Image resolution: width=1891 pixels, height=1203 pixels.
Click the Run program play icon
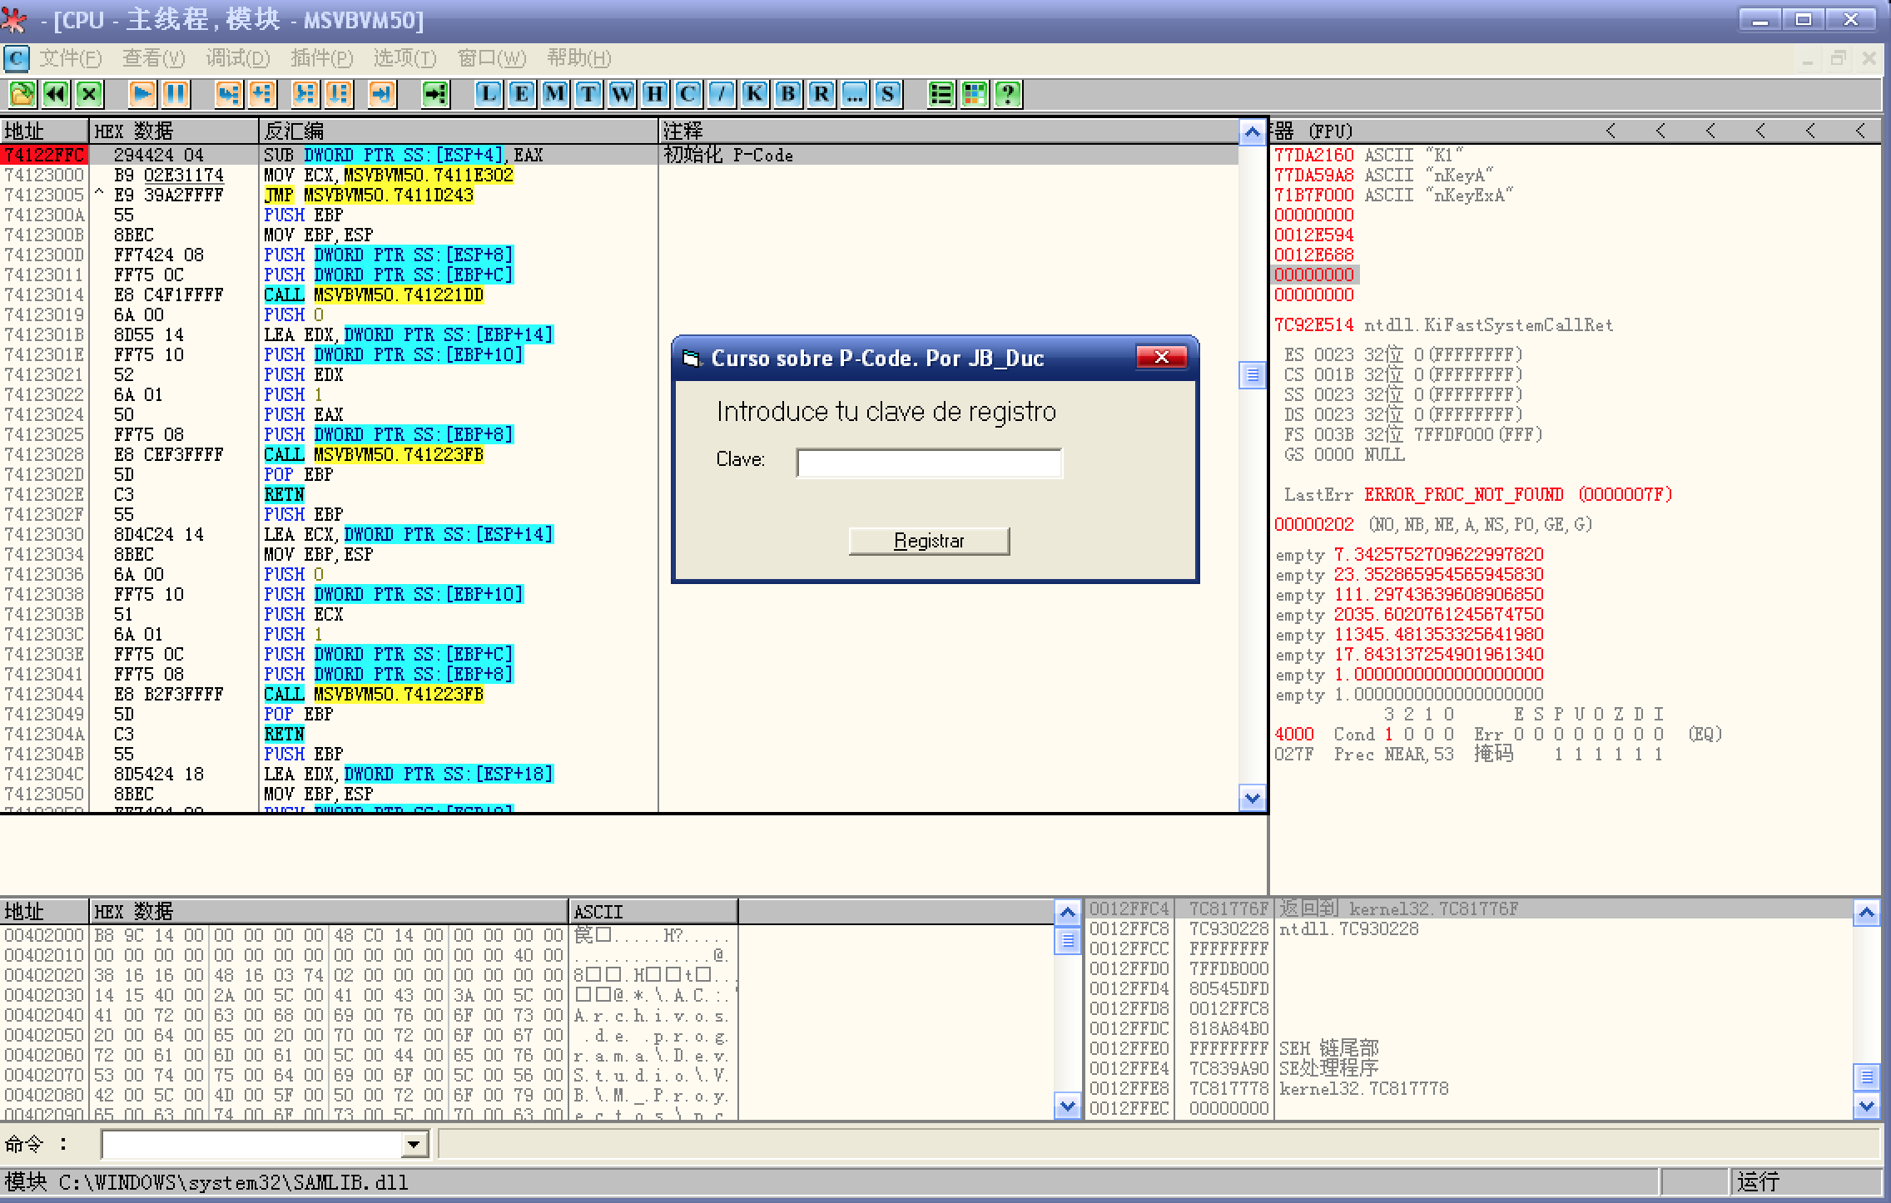pyautogui.click(x=142, y=94)
